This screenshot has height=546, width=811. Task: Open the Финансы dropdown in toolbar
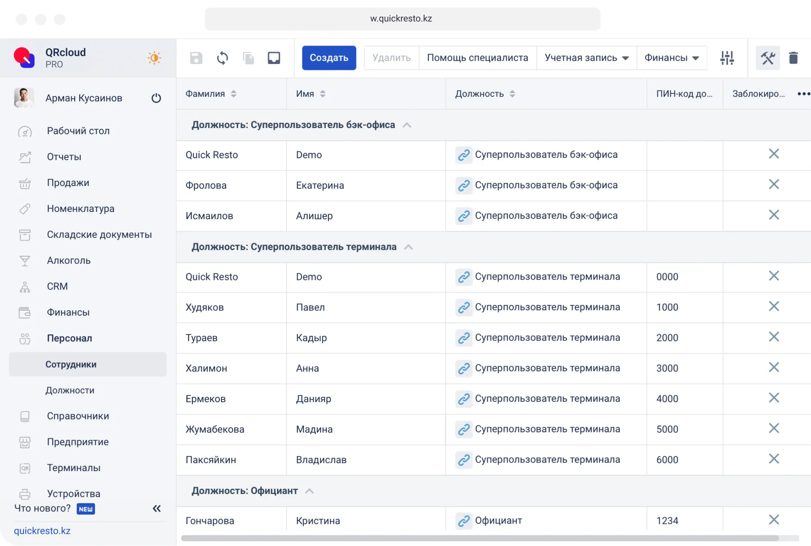[671, 58]
